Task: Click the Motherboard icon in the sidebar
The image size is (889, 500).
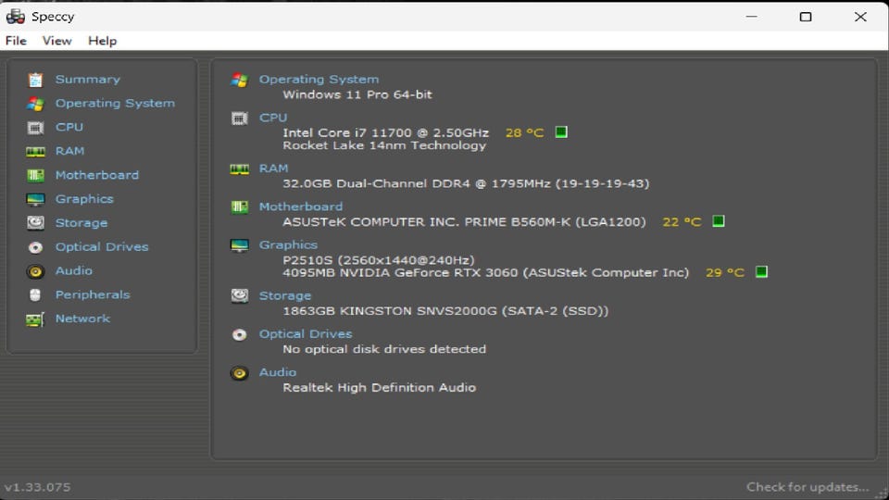Action: coord(35,175)
